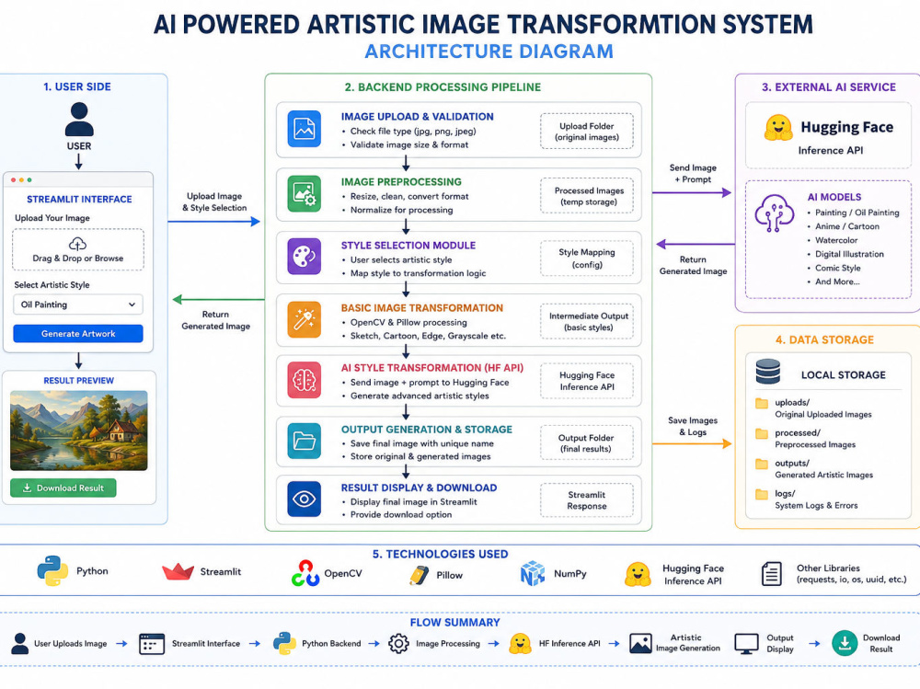920x689 pixels.
Task: Click the Local Storage database icon
Action: click(768, 372)
